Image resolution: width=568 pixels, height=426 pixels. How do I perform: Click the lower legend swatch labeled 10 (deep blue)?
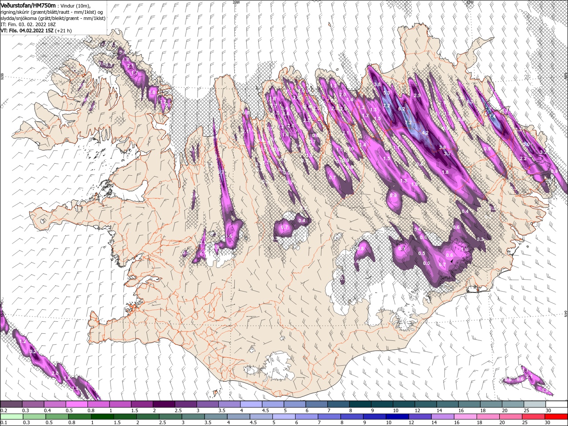click(x=397, y=417)
